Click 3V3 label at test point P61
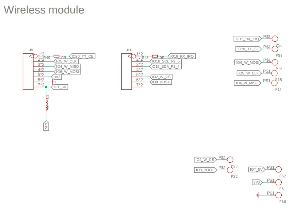Image resolution: width=293 pixels, height=216 pixels. [x=257, y=182]
